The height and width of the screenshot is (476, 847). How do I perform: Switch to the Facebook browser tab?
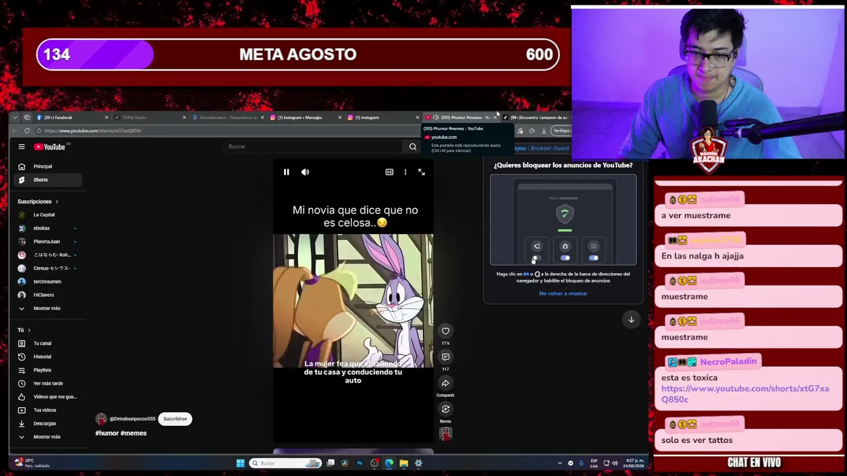(x=71, y=118)
